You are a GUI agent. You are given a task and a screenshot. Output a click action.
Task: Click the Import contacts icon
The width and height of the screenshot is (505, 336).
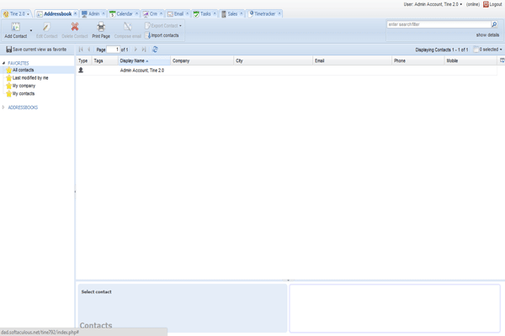tap(149, 35)
